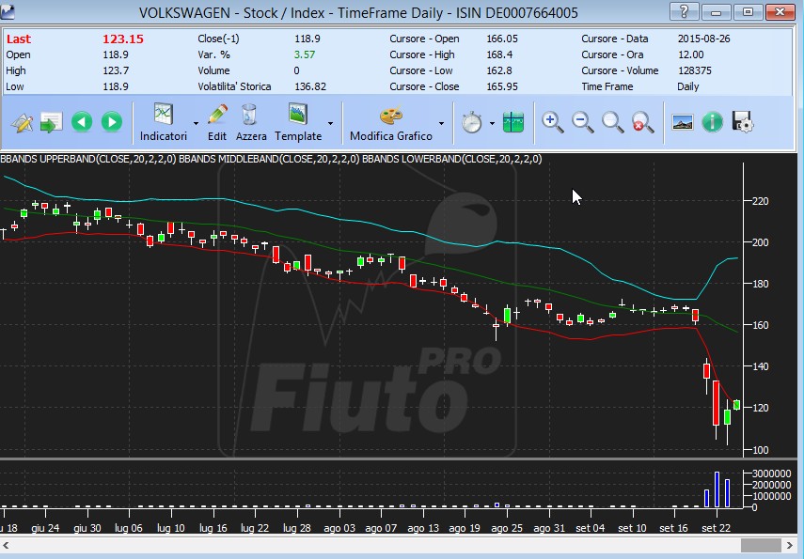Screen dimensions: 804x559
Task: Reset zoom with red-cross magnifier
Action: 642,122
